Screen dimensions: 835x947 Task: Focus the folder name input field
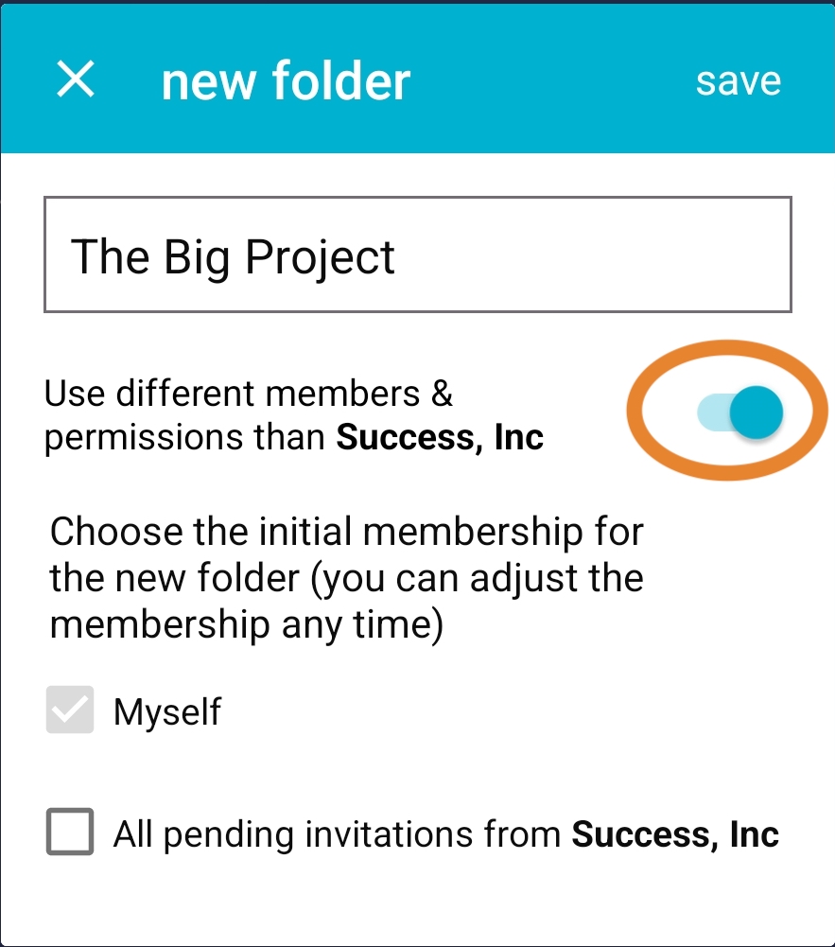[417, 254]
